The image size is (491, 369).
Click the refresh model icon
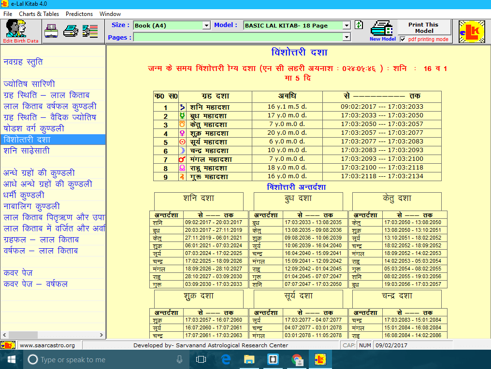coord(359,25)
